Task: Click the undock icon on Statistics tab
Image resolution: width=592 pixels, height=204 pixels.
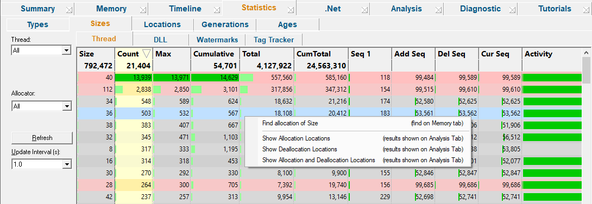Action: pyautogui.click(x=291, y=10)
